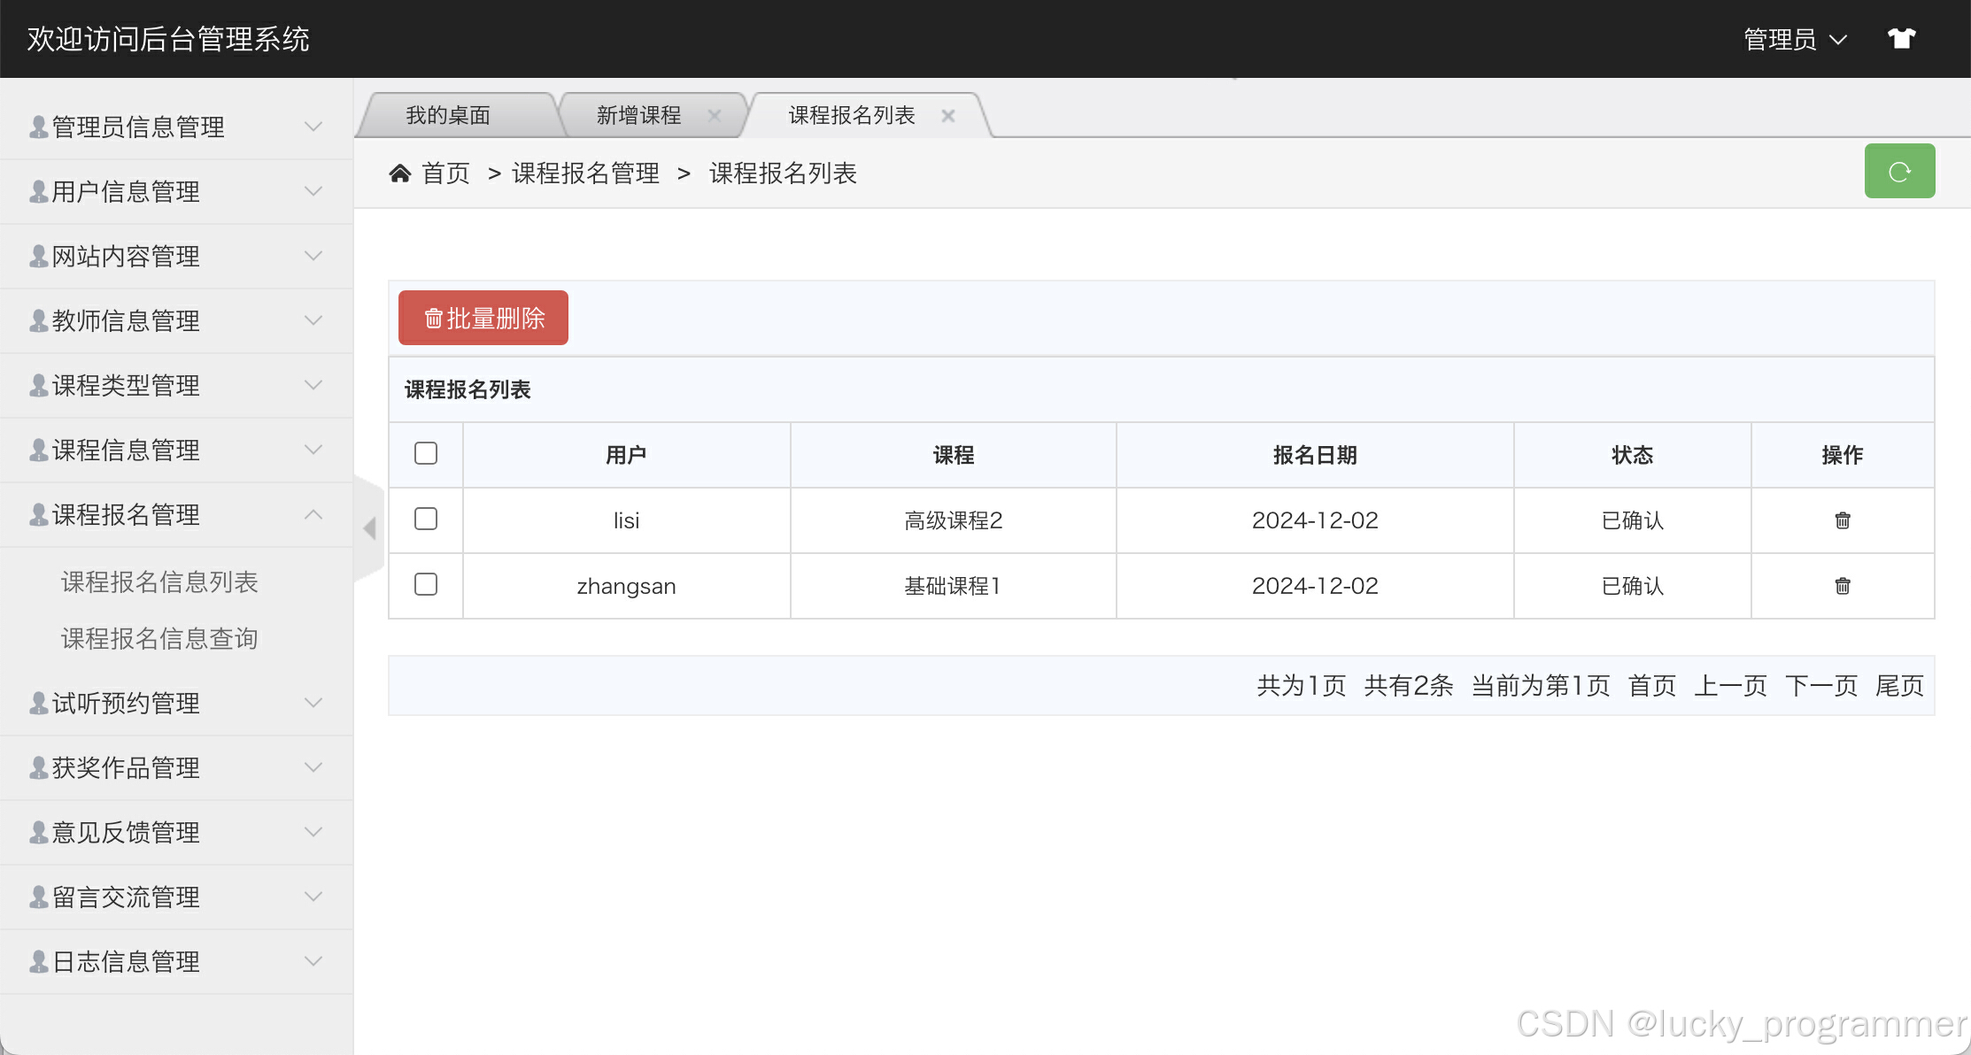Go to 下一页 in pagination

1820,686
